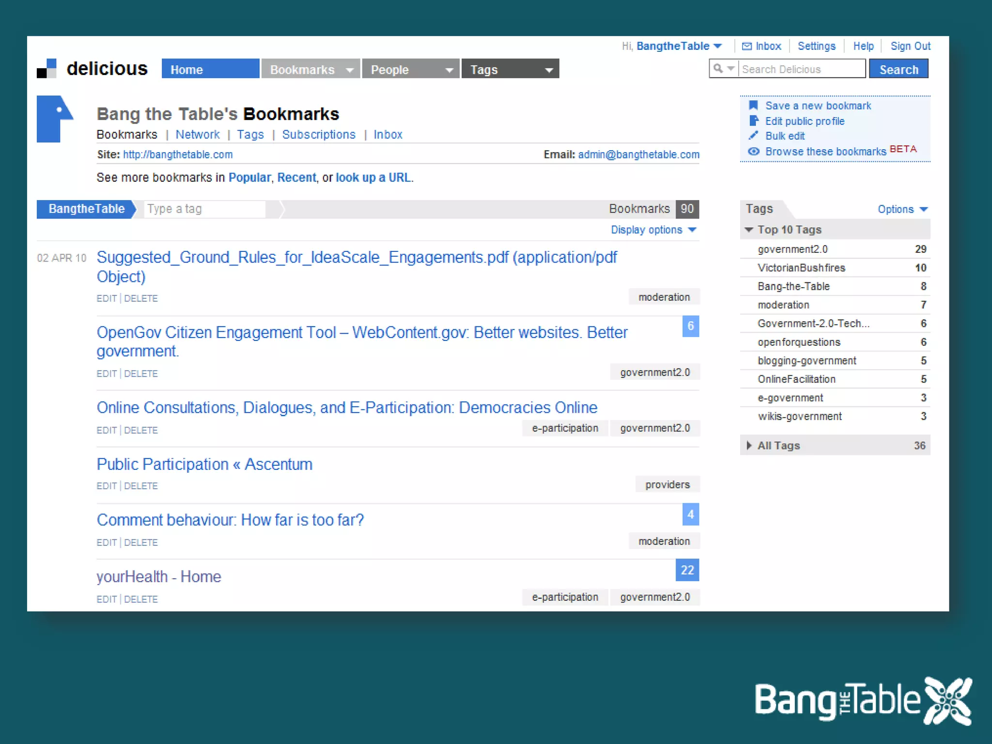Viewport: 992px width, 744px height.
Task: Click the blue Search button
Action: [898, 69]
